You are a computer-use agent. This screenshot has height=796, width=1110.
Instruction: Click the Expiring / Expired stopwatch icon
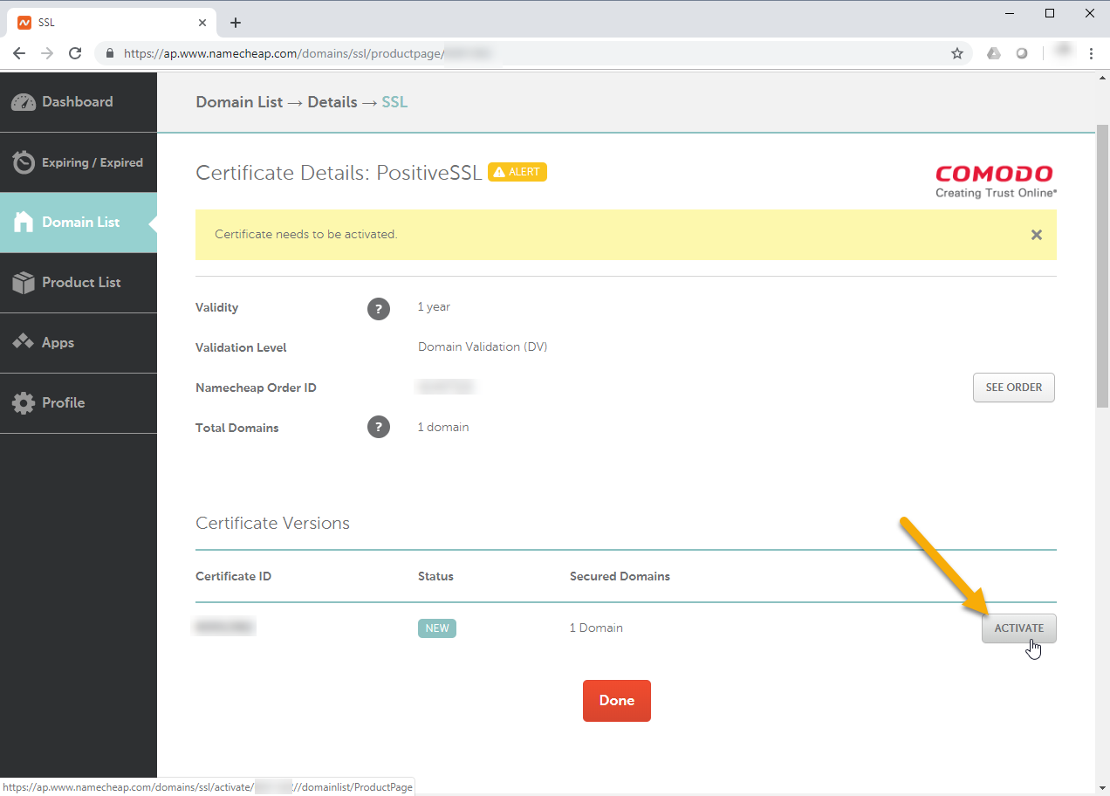[x=24, y=162]
